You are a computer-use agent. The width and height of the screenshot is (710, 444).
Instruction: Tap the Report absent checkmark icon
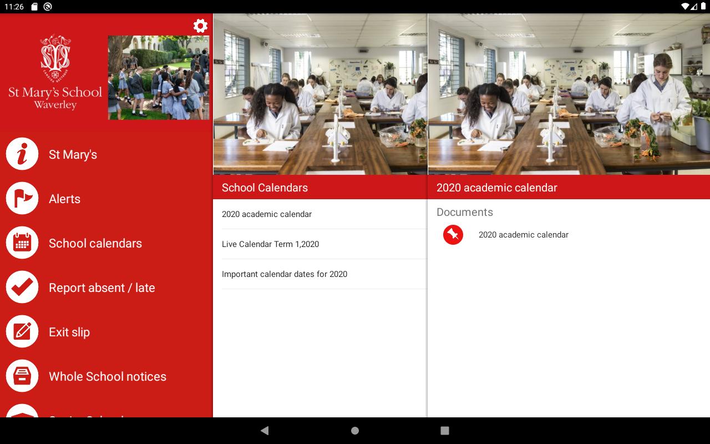22,287
